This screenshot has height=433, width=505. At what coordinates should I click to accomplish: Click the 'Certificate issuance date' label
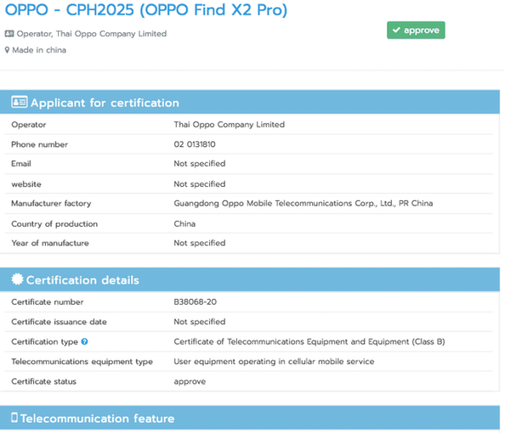(59, 322)
